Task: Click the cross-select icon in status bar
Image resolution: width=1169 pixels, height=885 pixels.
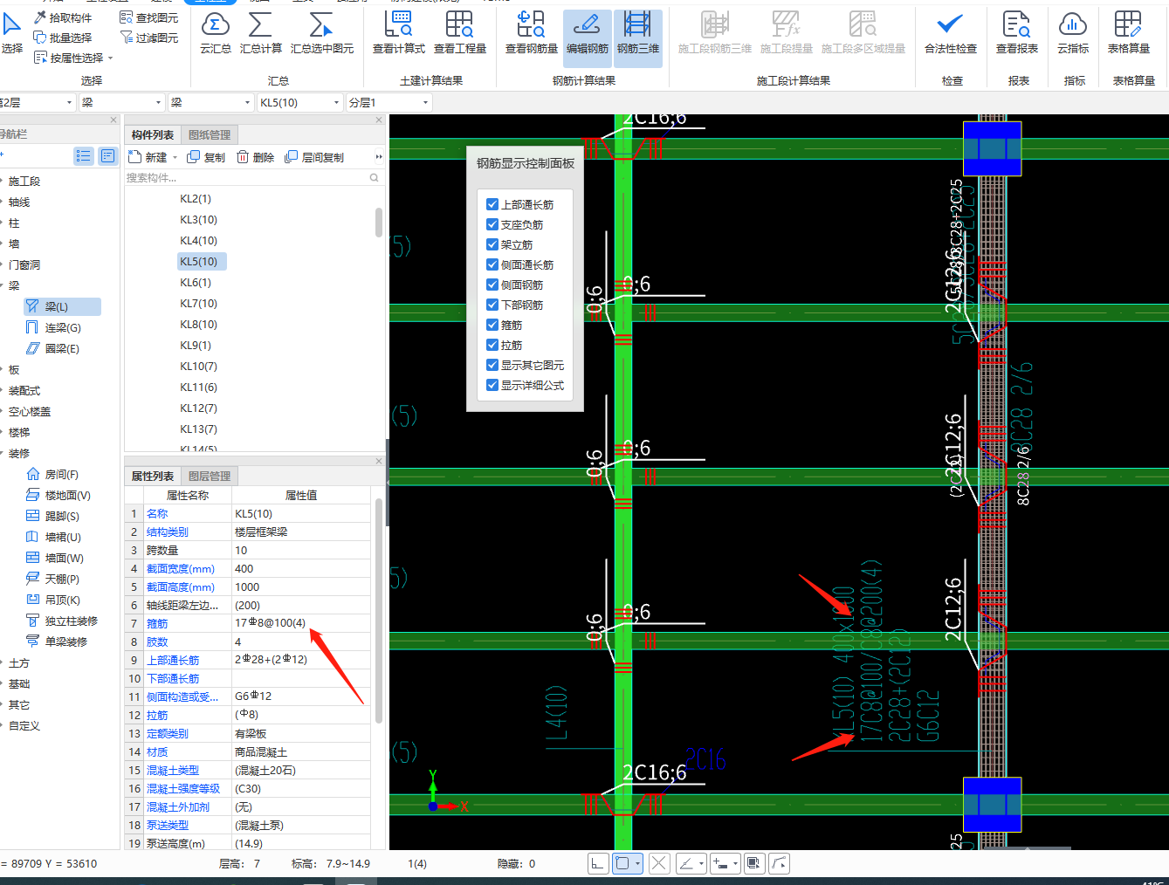Action: coord(659,863)
